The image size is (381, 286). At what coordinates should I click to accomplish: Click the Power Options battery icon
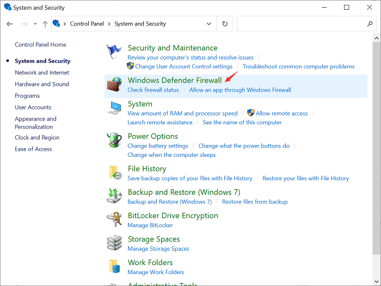[x=114, y=140]
